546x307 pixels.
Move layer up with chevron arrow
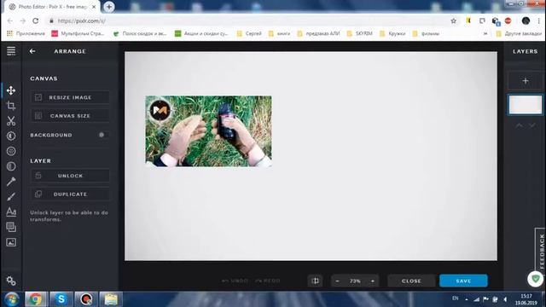click(519, 125)
